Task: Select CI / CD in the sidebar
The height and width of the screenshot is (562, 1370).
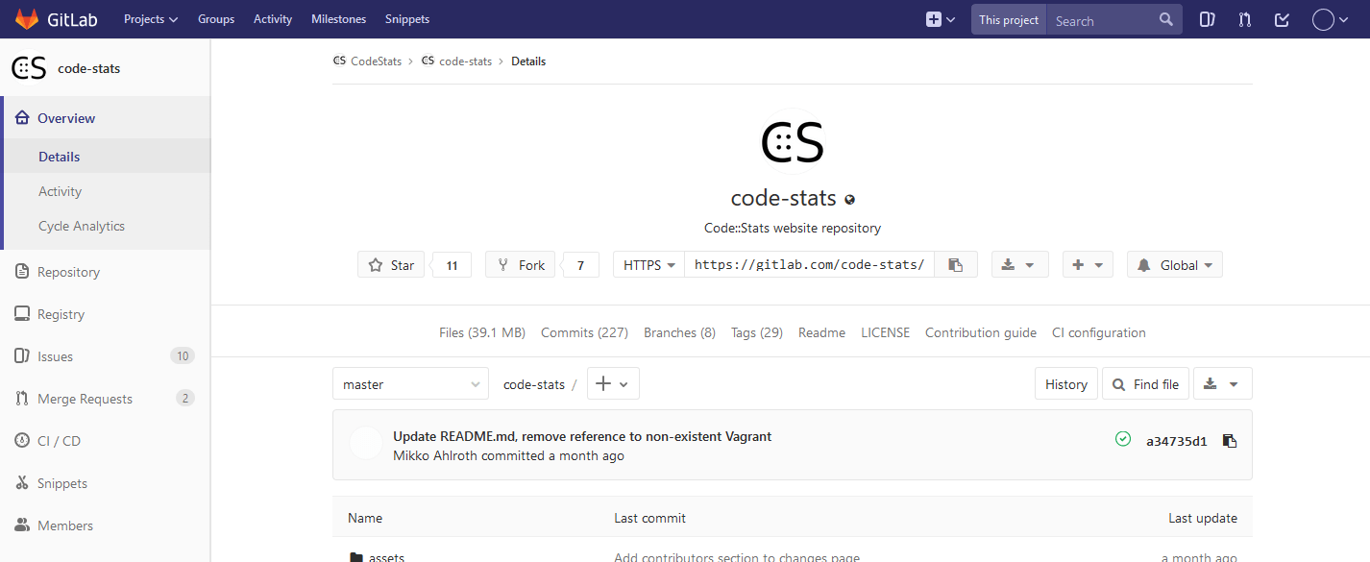Action: click(x=59, y=441)
